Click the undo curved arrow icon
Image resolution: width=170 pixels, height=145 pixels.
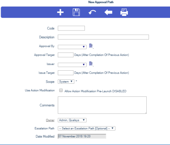tap(92, 12)
